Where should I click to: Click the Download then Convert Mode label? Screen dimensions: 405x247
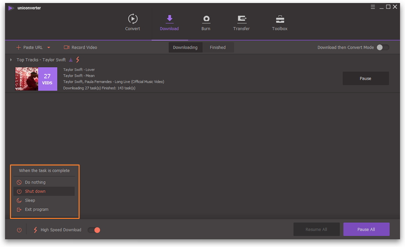coord(345,48)
